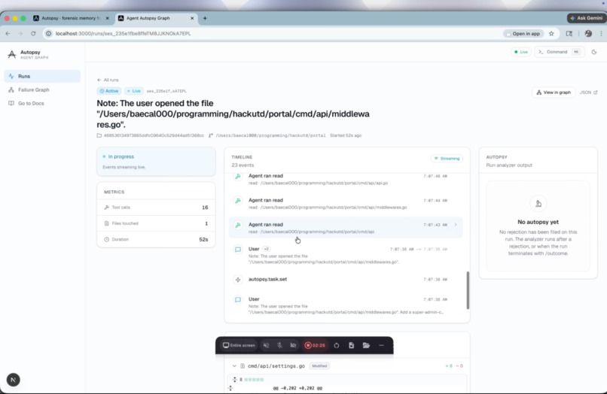Viewport: 607px width, 394px height.
Task: Click Open in app button
Action: point(523,34)
